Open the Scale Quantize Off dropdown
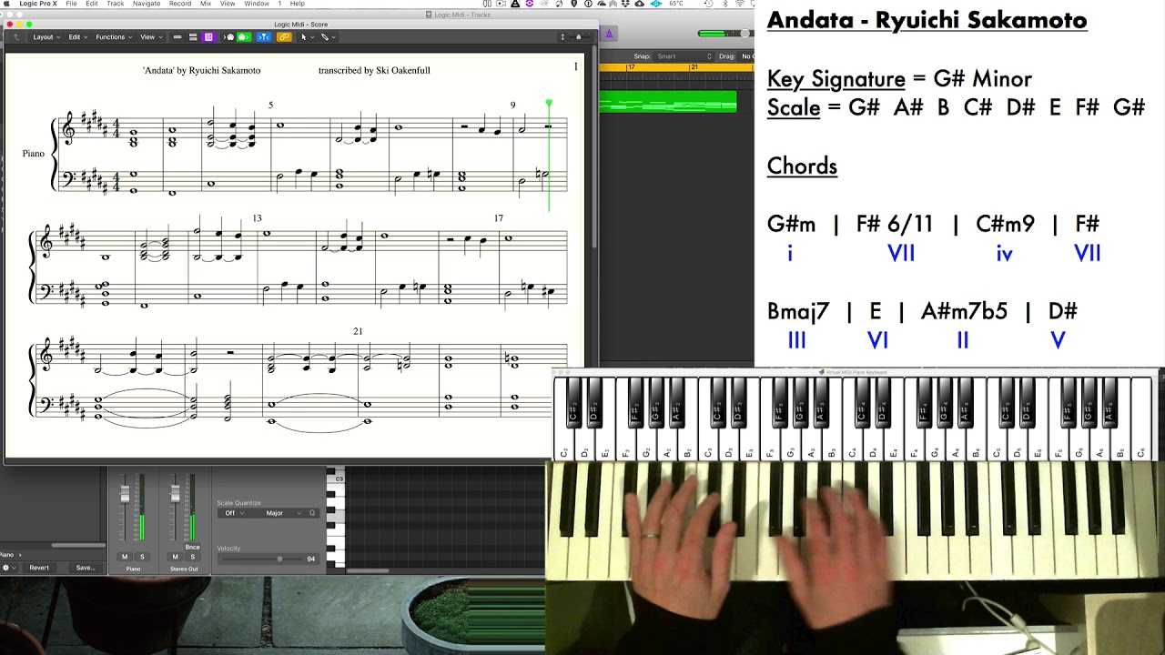The height and width of the screenshot is (655, 1165). click(x=234, y=513)
